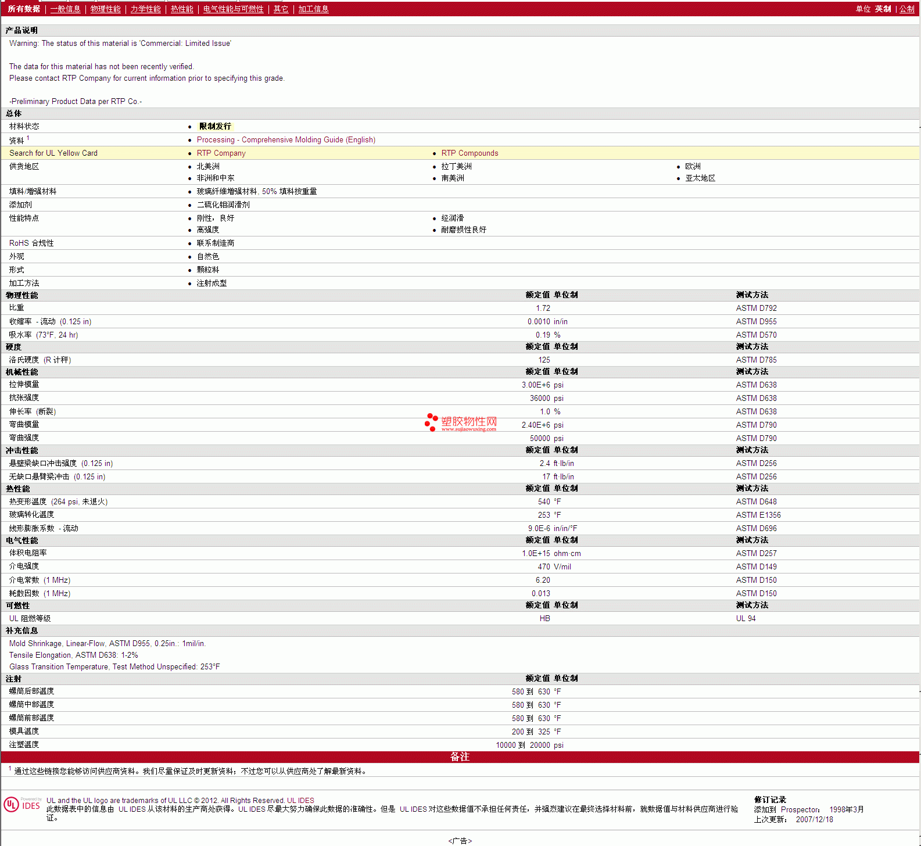921x846 pixels.
Task: Select UL 94 test method
Action: [746, 618]
